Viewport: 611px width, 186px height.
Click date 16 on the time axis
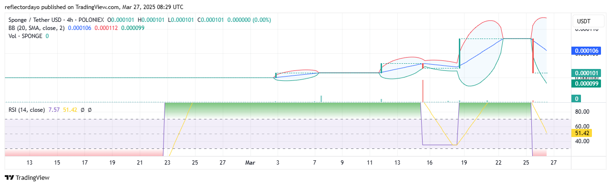[429, 163]
